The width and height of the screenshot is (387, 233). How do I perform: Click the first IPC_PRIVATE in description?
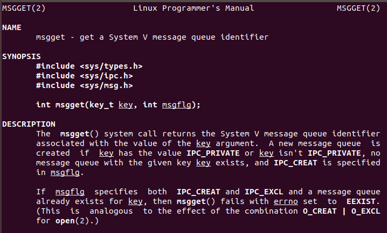pyautogui.click(x=213, y=153)
